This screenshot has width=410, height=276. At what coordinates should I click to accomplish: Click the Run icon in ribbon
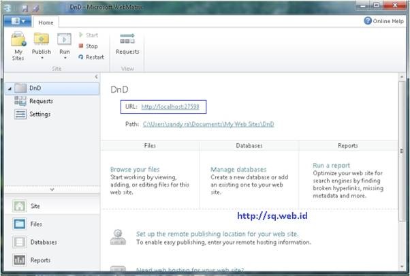64,40
